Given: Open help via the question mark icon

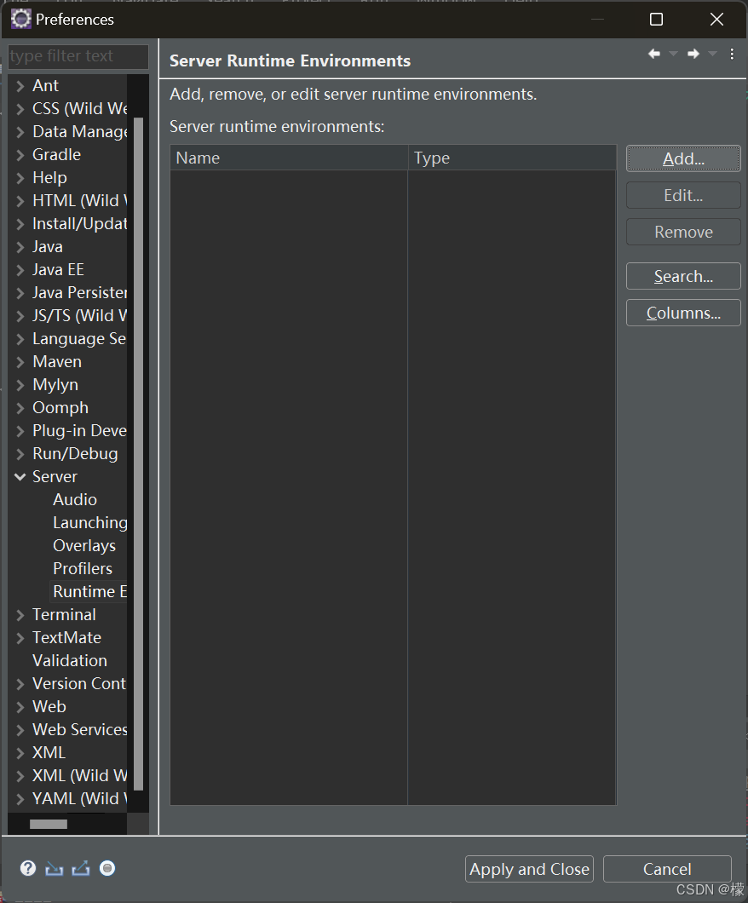Looking at the screenshot, I should tap(28, 867).
